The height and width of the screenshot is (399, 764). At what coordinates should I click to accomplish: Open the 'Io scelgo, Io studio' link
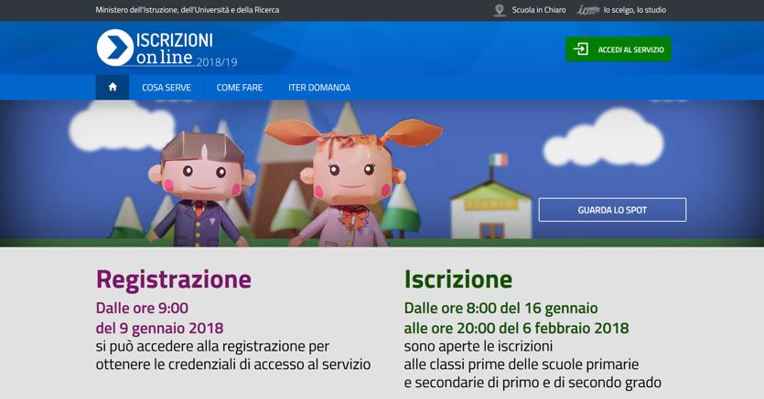point(634,10)
